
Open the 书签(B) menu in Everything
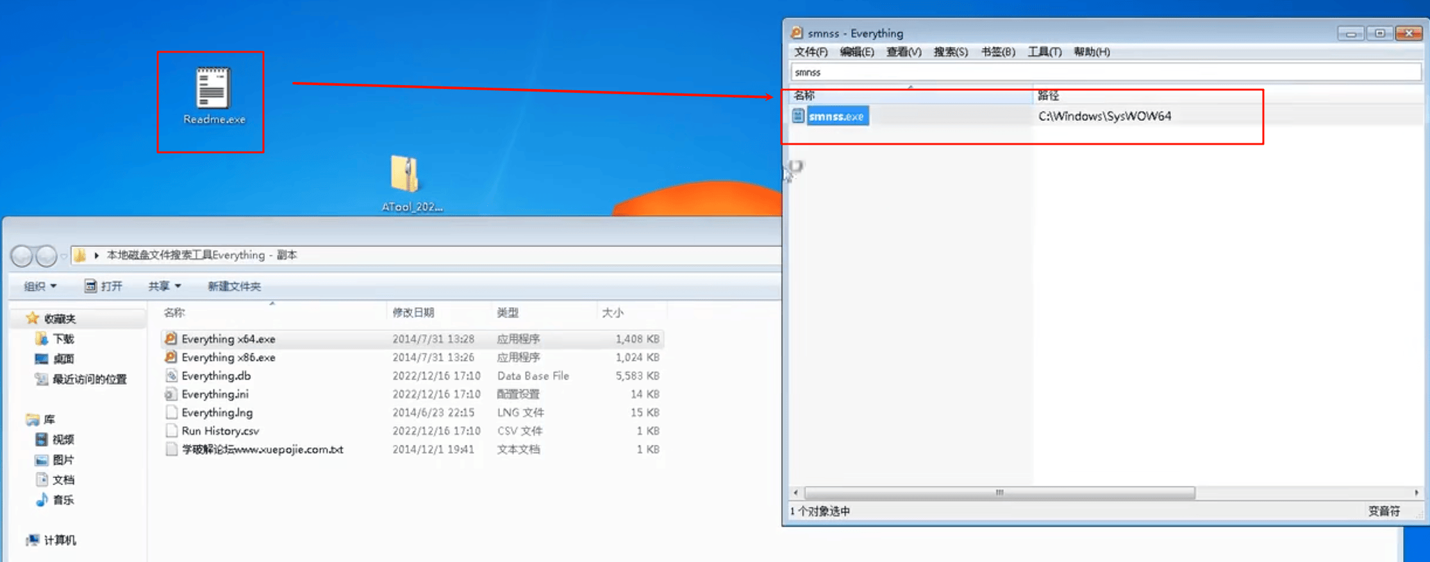click(998, 52)
